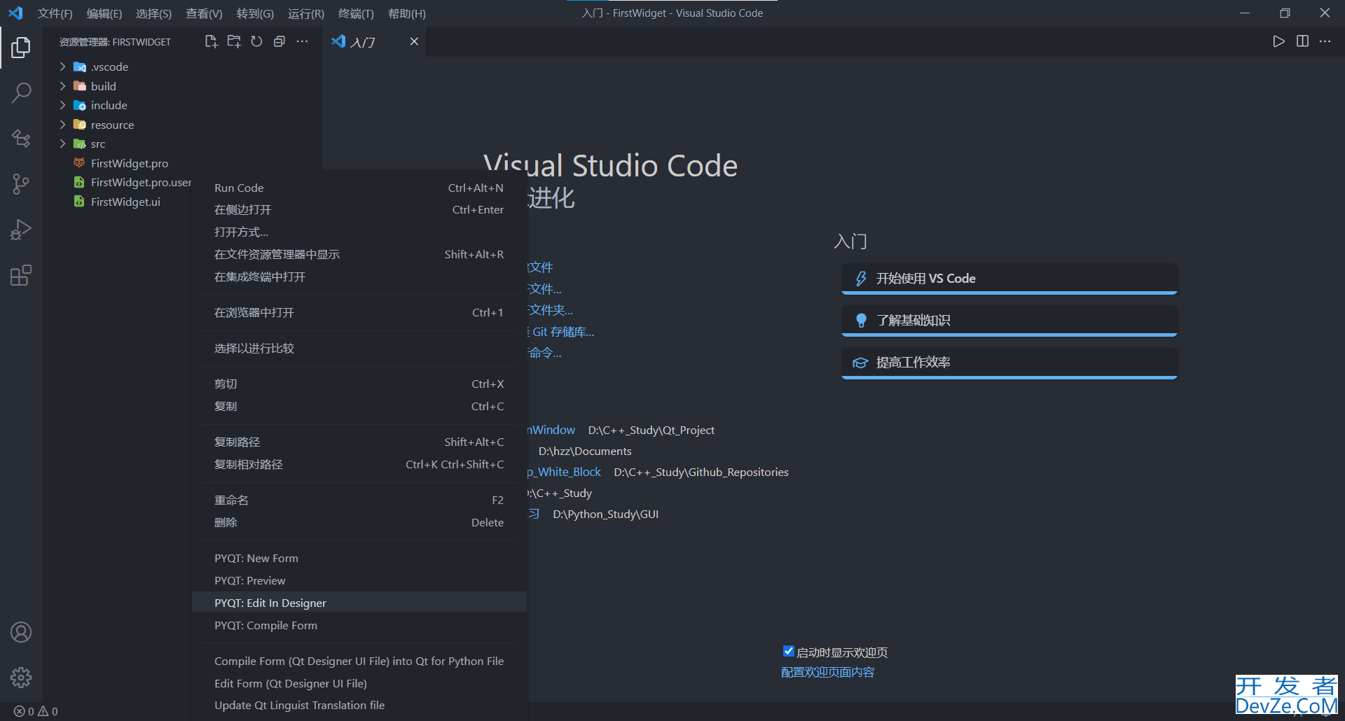Open the 帮助(H) menu
1345x721 pixels.
point(407,13)
